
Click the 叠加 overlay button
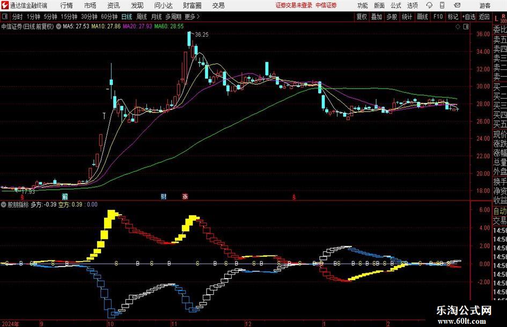pyautogui.click(x=377, y=17)
